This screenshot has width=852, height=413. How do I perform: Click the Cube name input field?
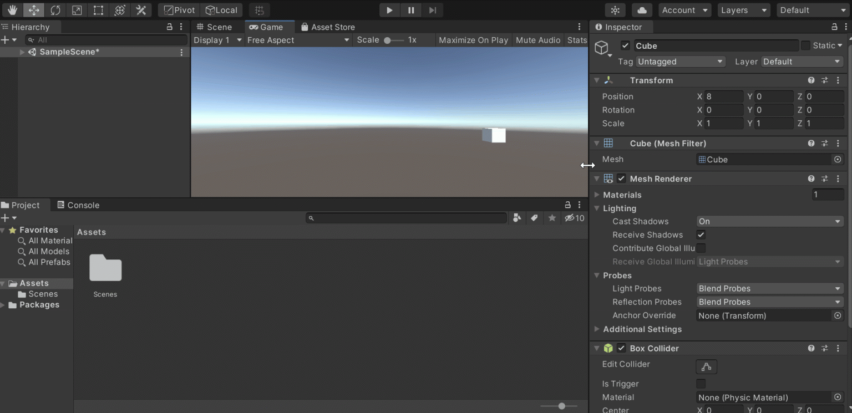[716, 45]
